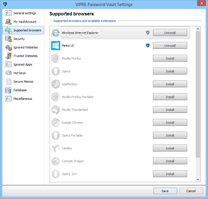Click the Security padlock database icon
The image size is (208, 199).
tap(8, 39)
